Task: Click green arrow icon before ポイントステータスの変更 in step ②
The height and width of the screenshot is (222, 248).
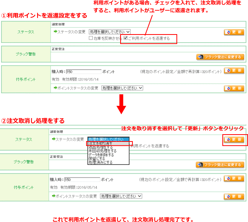Action: click(54, 196)
